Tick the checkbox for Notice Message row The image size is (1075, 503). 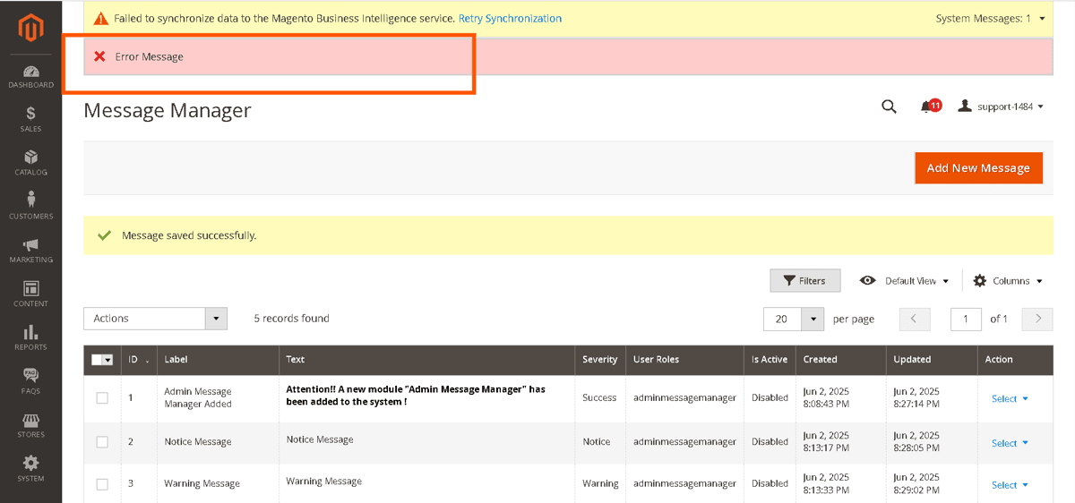[102, 441]
